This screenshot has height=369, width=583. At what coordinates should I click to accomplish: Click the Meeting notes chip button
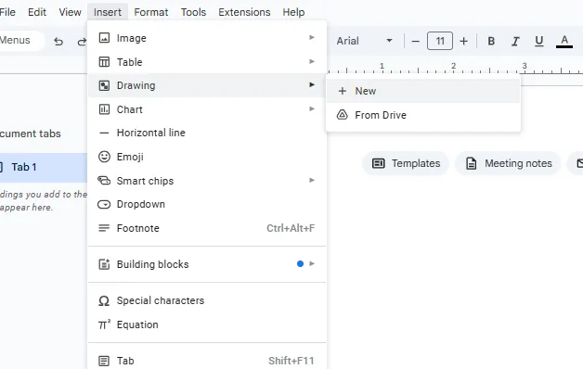(x=508, y=163)
